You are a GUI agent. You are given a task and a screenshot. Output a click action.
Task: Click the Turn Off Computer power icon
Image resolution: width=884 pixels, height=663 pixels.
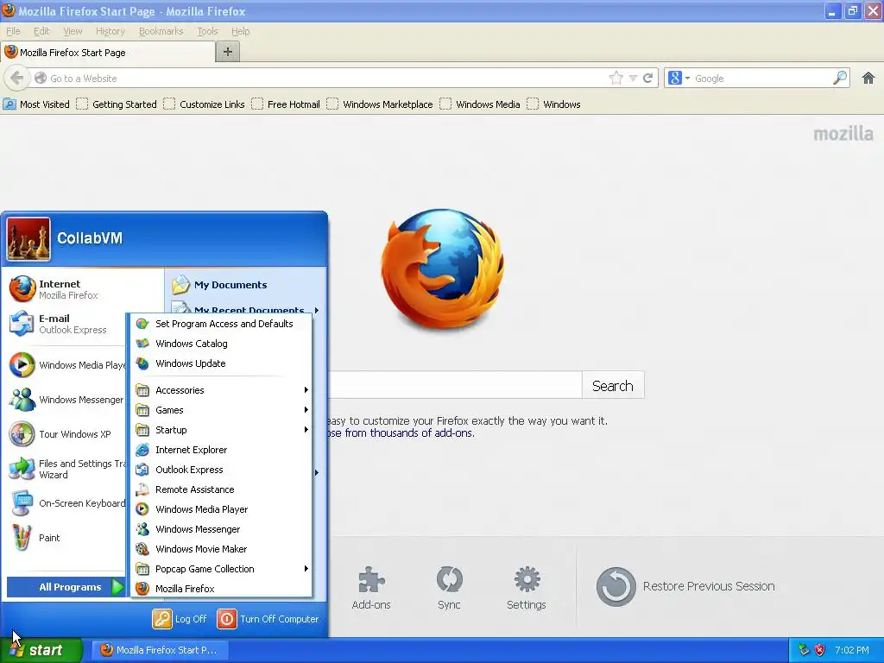point(227,618)
